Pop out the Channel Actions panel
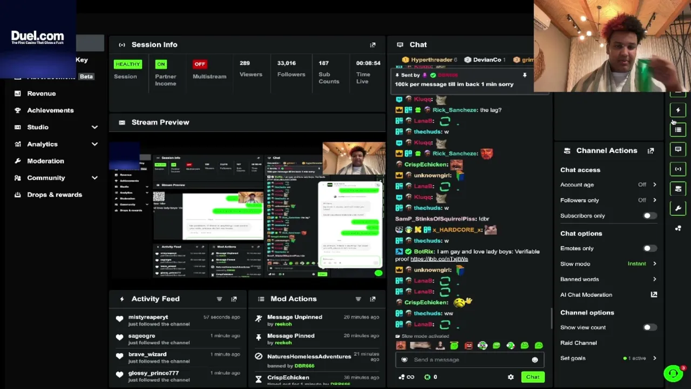Viewport: 691px width, 389px height. point(651,151)
